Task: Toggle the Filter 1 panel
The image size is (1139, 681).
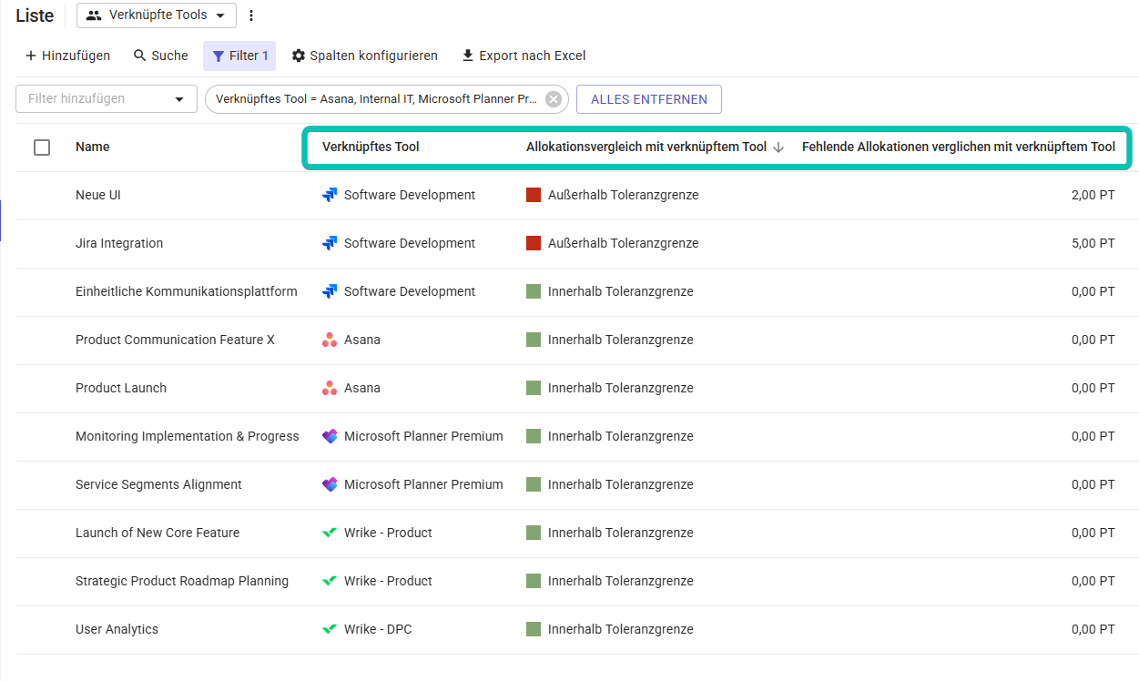Action: tap(239, 56)
